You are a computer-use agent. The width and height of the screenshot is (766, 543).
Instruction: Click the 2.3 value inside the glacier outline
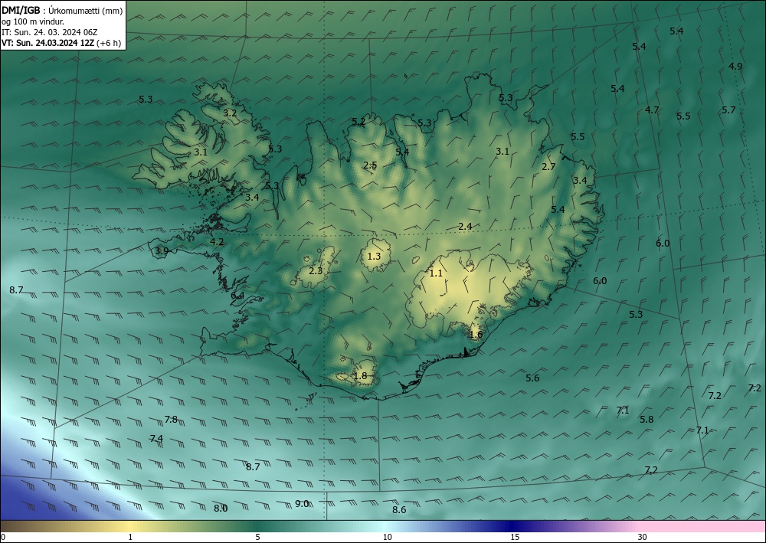tap(316, 271)
